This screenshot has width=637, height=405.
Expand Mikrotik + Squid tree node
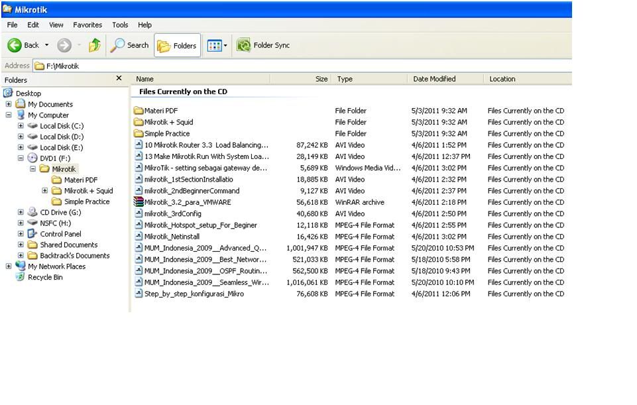coord(45,190)
